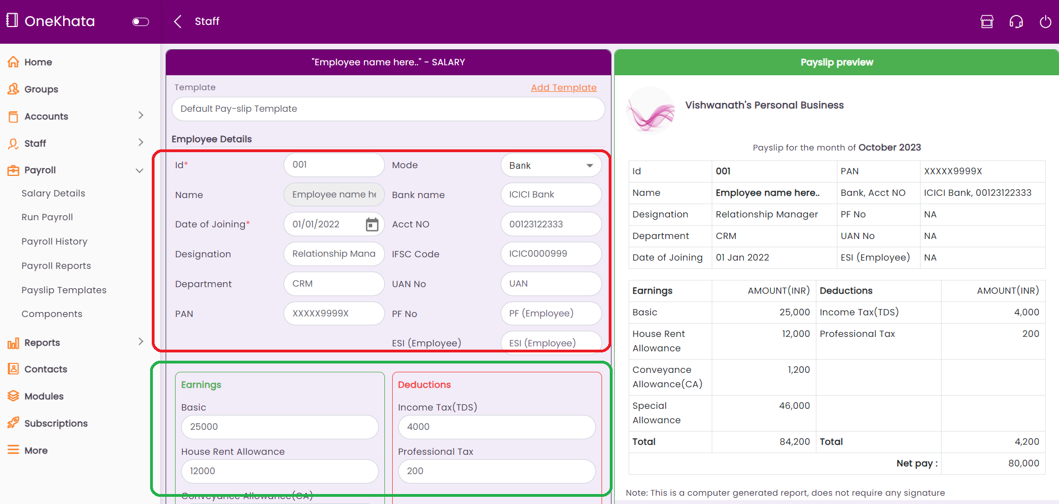Click the back arrow beside Staff

click(178, 22)
